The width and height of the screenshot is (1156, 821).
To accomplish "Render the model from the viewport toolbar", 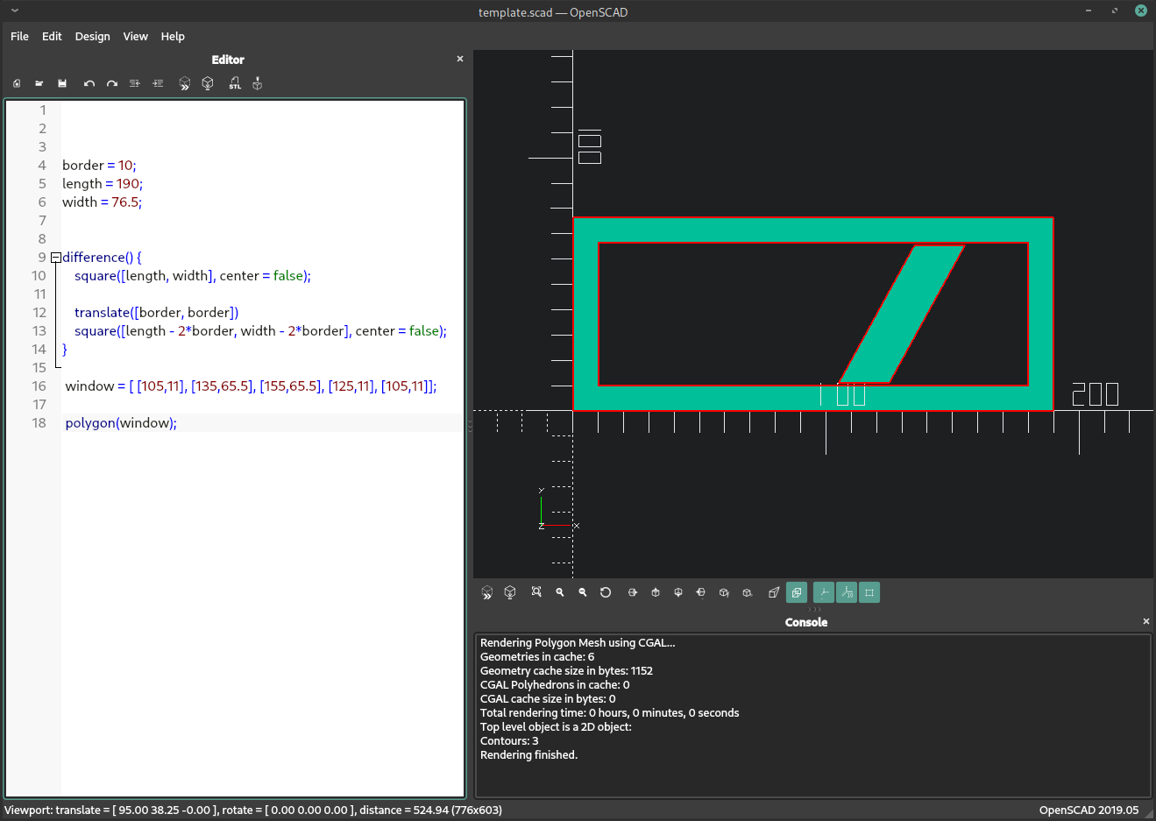I will pyautogui.click(x=510, y=592).
